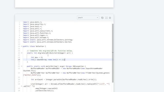Click the 'import java.security.*;' line
Image resolution: width=164 pixels, height=92 pixels.
point(34,24)
